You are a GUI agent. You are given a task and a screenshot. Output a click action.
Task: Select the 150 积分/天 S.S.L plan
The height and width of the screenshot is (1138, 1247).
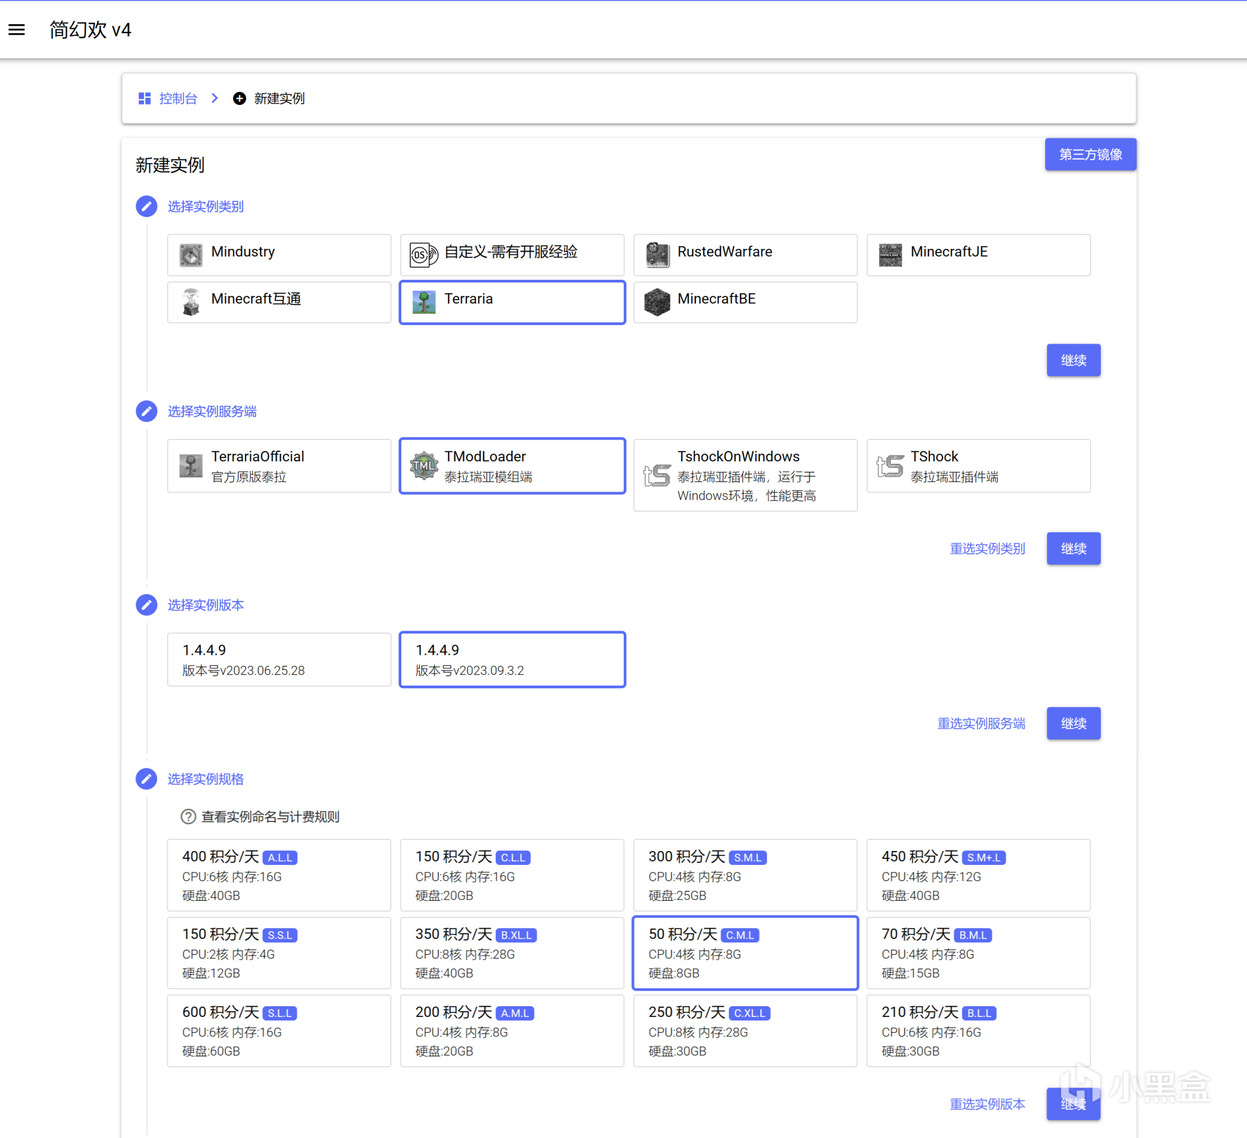(279, 953)
